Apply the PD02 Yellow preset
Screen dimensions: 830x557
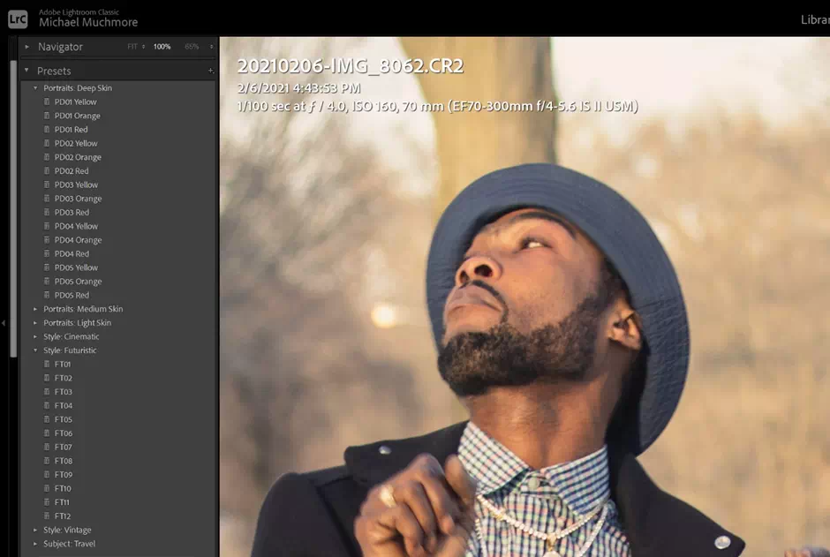[x=76, y=143]
